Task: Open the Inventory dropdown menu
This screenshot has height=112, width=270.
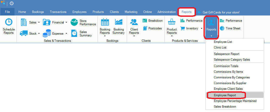Action: (x=201, y=28)
